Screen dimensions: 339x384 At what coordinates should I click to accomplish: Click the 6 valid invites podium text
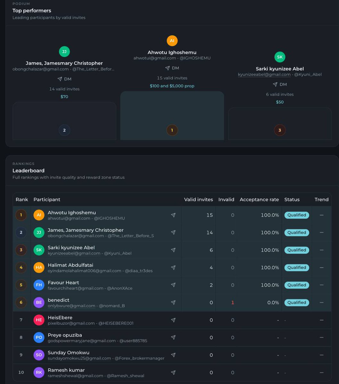coord(280,94)
